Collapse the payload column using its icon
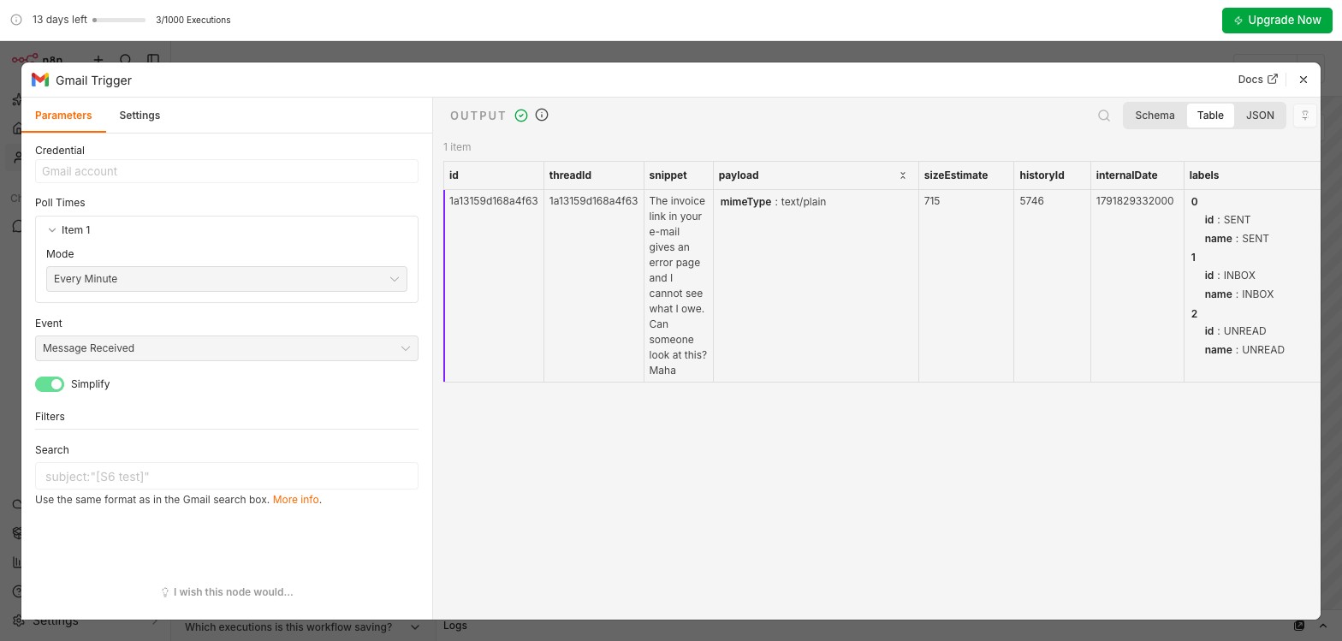Viewport: 1342px width, 641px height. coord(902,175)
